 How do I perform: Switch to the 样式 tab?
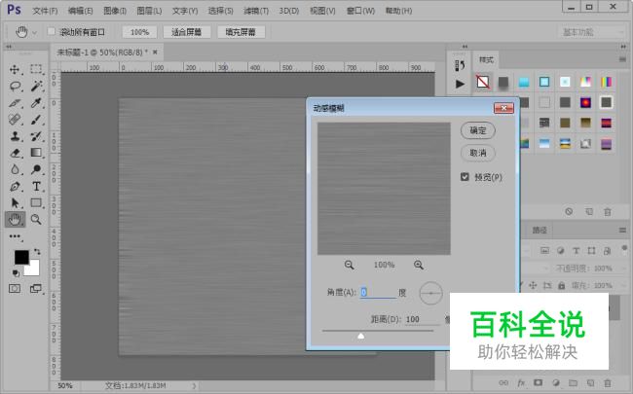pyautogui.click(x=486, y=59)
